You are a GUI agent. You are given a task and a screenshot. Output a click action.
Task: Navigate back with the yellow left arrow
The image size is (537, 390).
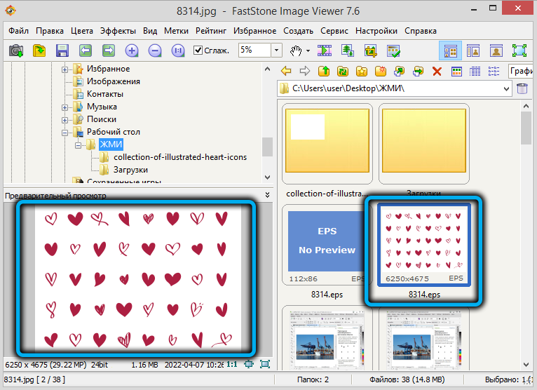(286, 71)
